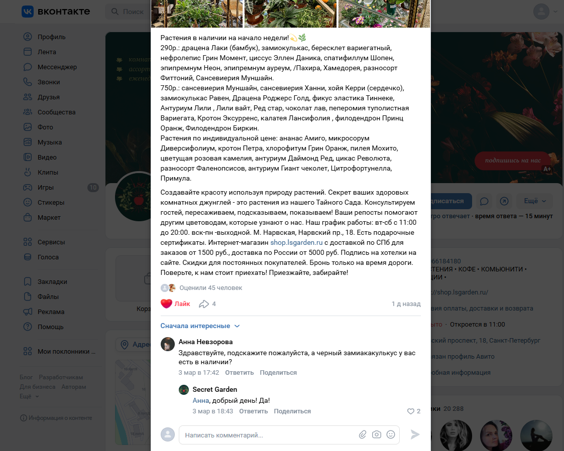Image resolution: width=564 pixels, height=451 pixels.
Task: Open the middle plant photo thumbnail
Action: [x=290, y=14]
